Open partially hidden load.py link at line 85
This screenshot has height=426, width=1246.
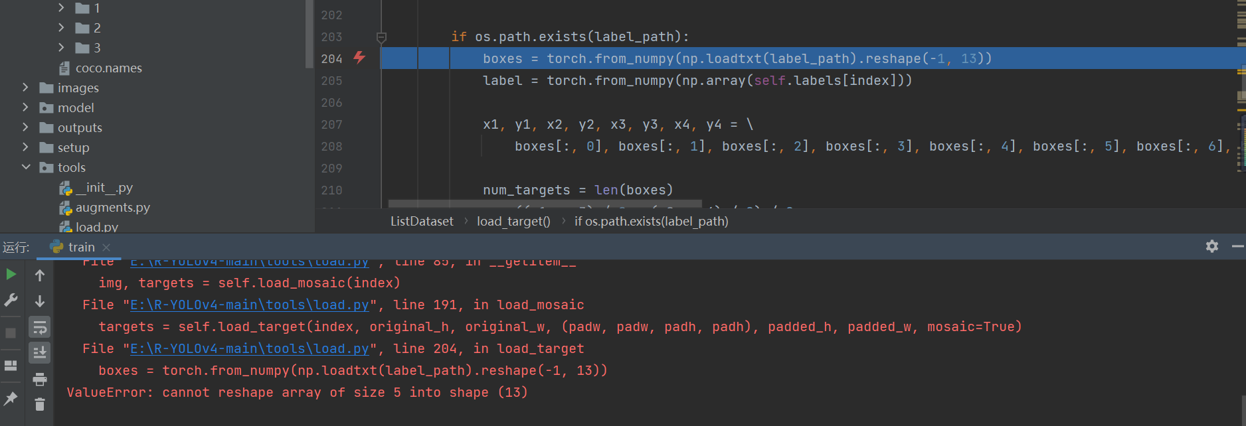click(x=249, y=263)
